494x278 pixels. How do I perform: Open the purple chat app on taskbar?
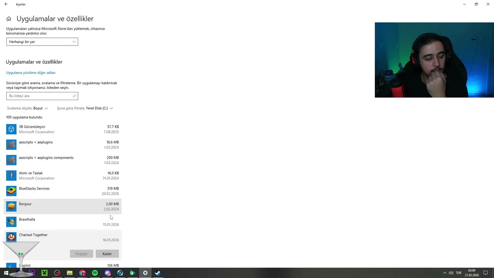pos(108,273)
